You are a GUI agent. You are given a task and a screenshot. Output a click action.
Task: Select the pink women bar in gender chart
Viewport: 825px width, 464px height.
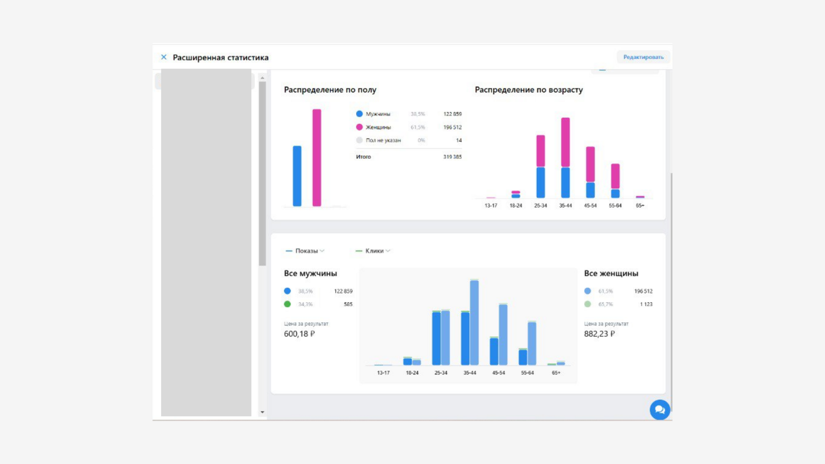(x=317, y=158)
